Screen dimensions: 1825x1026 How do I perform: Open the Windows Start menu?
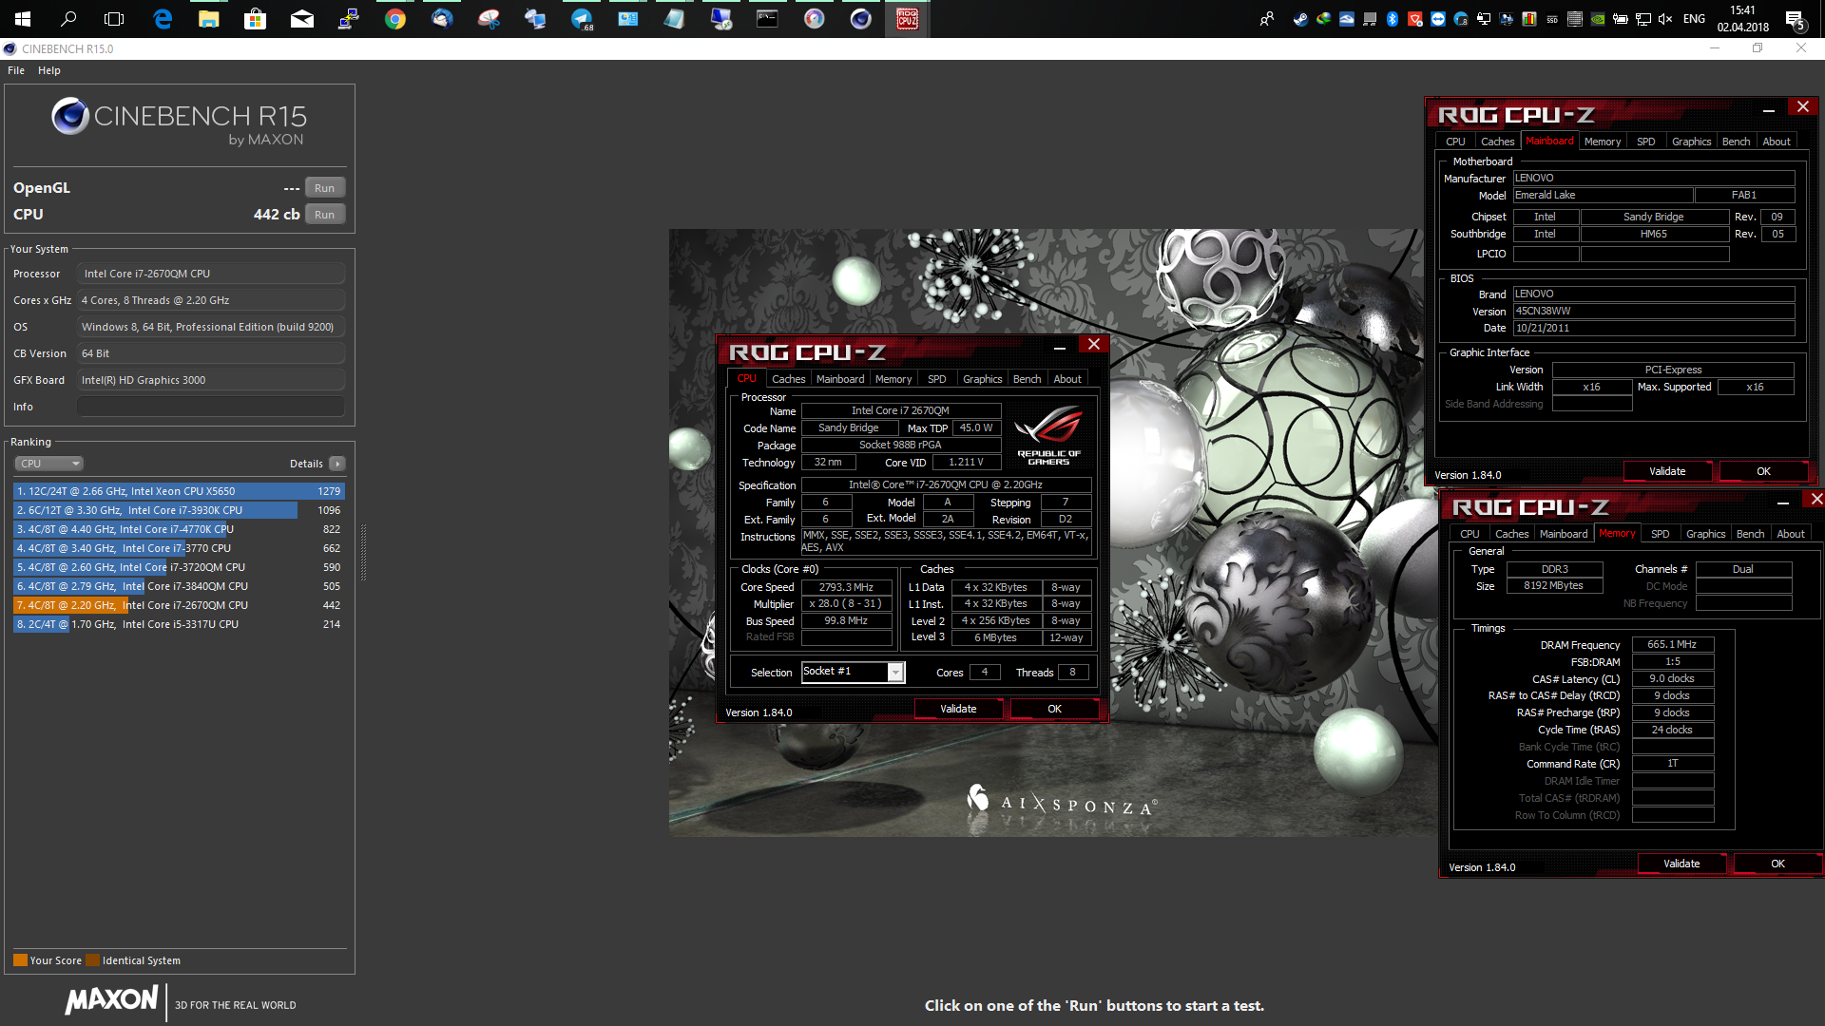tap(23, 19)
